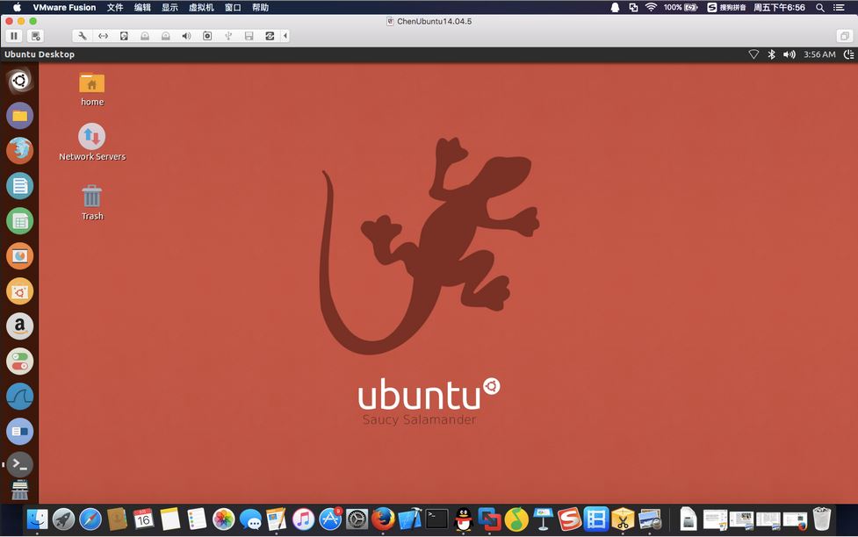Click the Amazon launcher icon
The image size is (858, 537).
[x=19, y=326]
